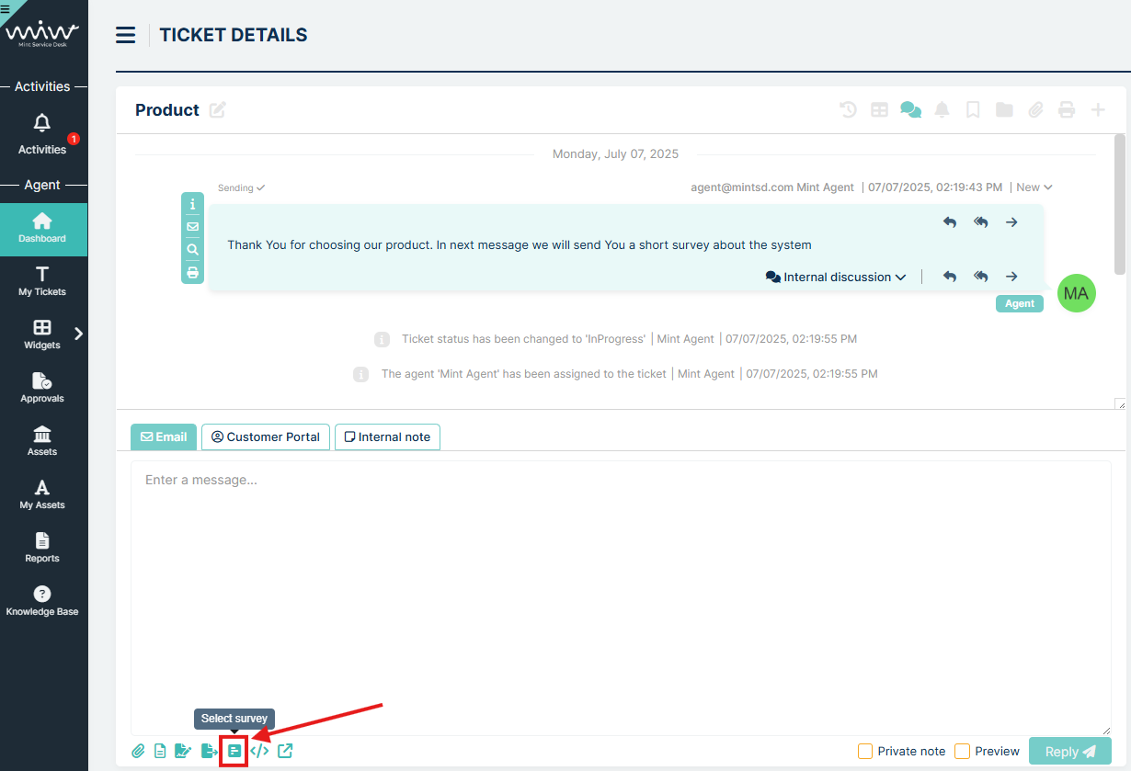Open the ticket history clock icon
The image size is (1131, 771).
tap(848, 110)
